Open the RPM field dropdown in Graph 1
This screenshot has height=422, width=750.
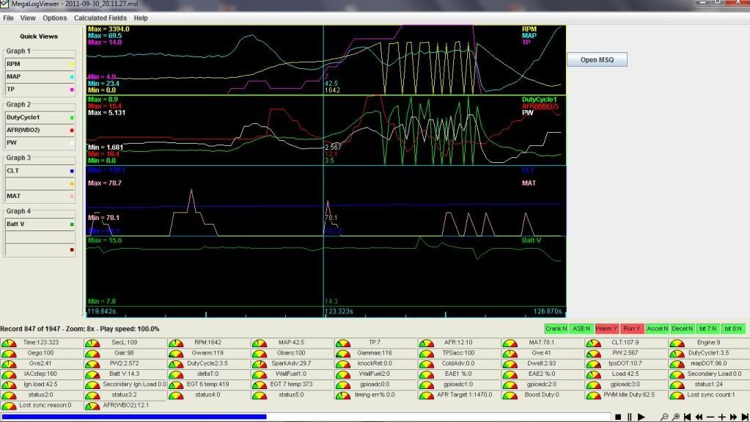pyautogui.click(x=40, y=64)
